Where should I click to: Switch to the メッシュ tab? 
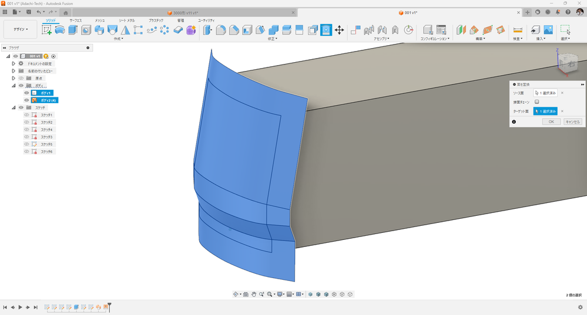99,21
